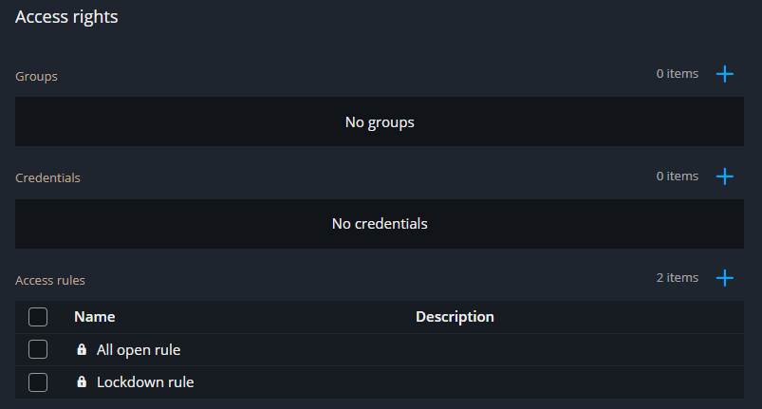Toggle the select-all checkbox in rules header

click(x=38, y=317)
